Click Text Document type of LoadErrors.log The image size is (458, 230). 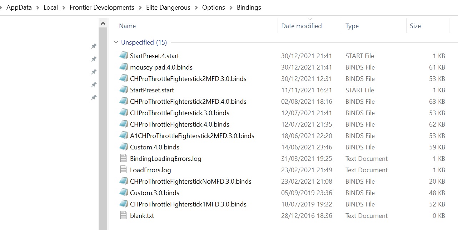pyautogui.click(x=367, y=170)
